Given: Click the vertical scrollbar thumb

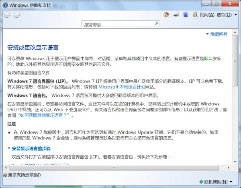Looking at the screenshot, I should [x=235, y=61].
